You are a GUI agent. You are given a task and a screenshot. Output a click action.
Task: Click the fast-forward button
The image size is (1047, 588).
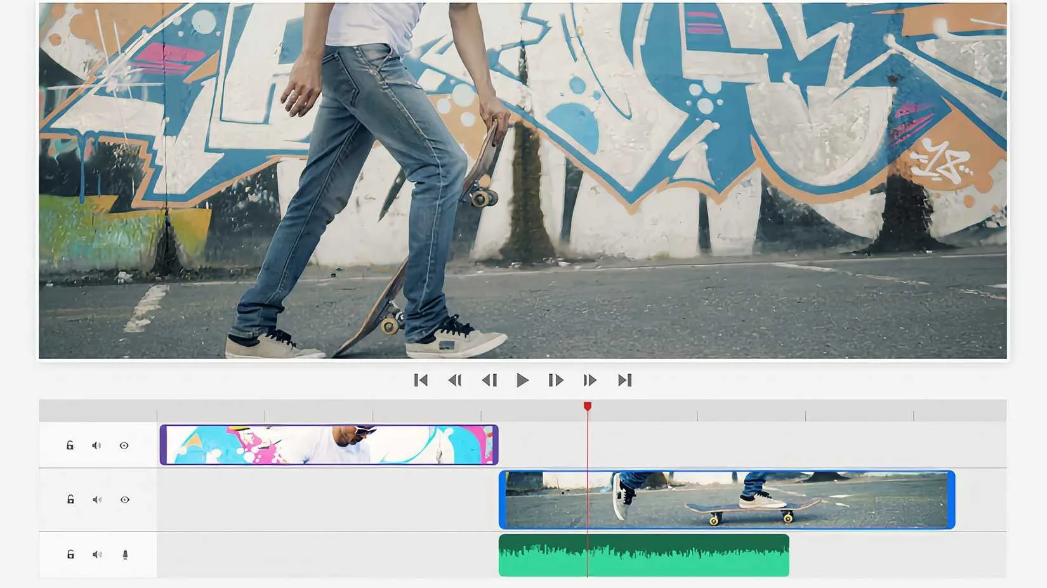pos(590,380)
